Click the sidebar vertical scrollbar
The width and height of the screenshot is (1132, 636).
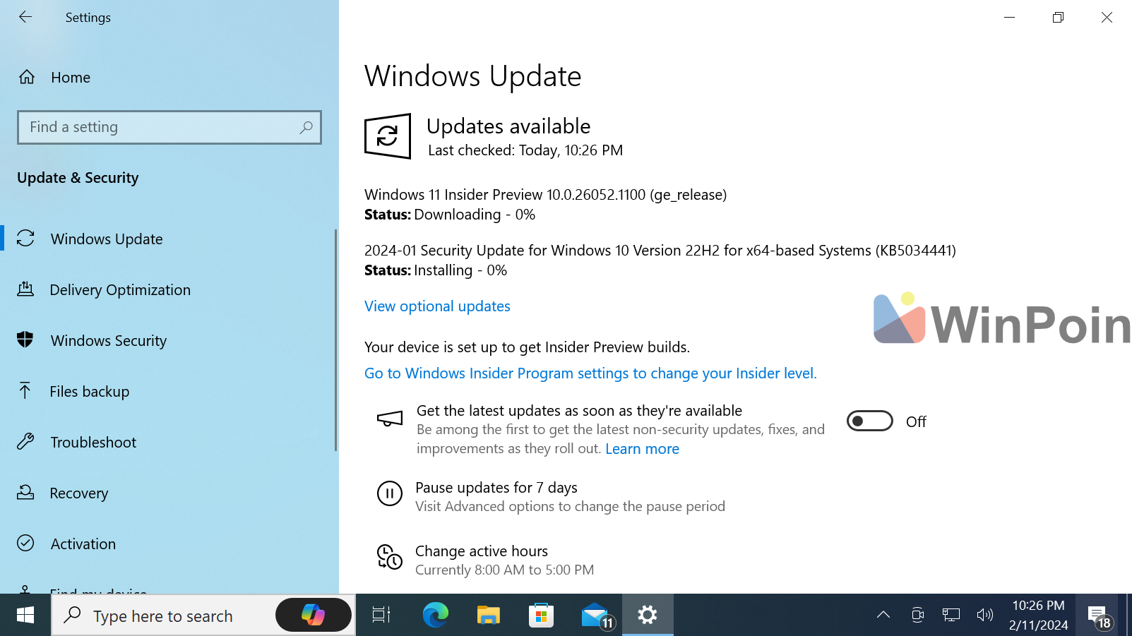335,339
